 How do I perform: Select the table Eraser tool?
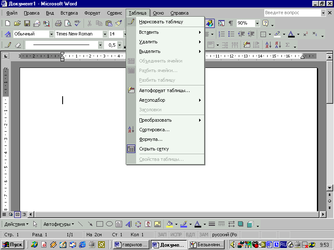pyautogui.click(x=18, y=45)
